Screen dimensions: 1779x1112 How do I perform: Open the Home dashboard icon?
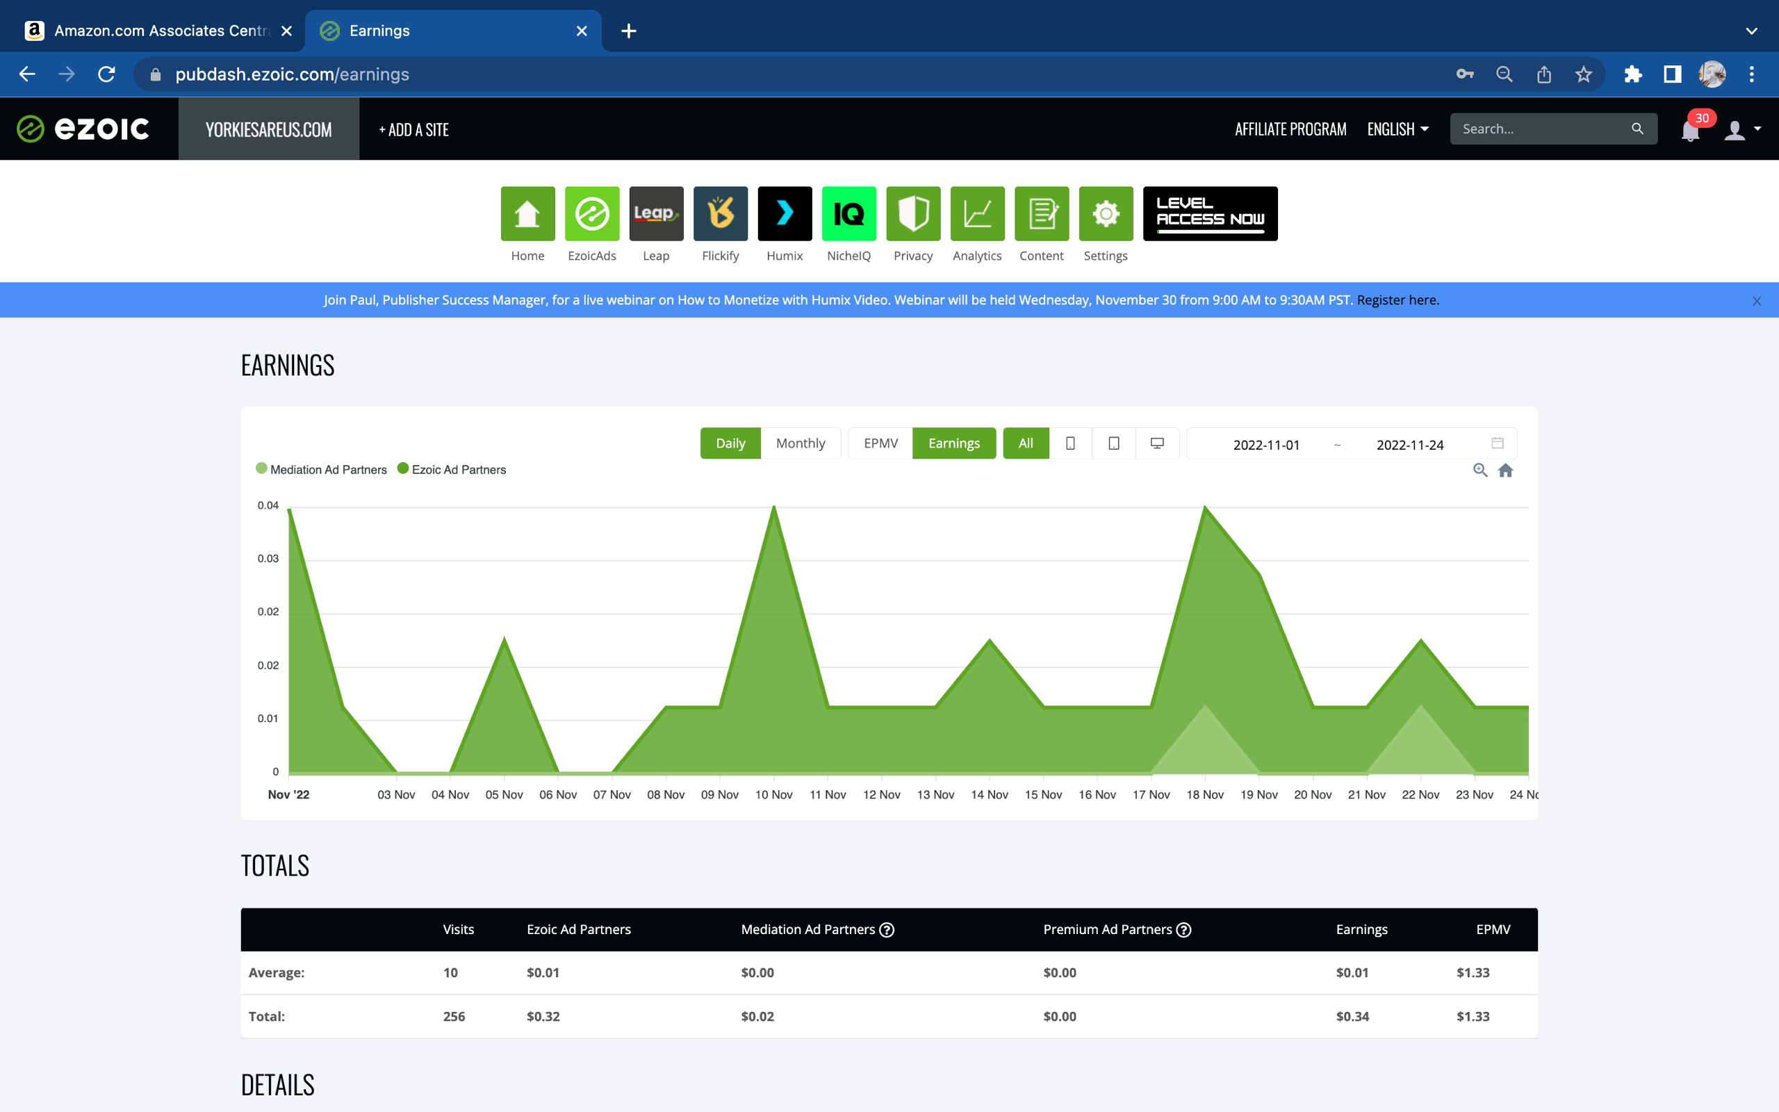coord(528,213)
